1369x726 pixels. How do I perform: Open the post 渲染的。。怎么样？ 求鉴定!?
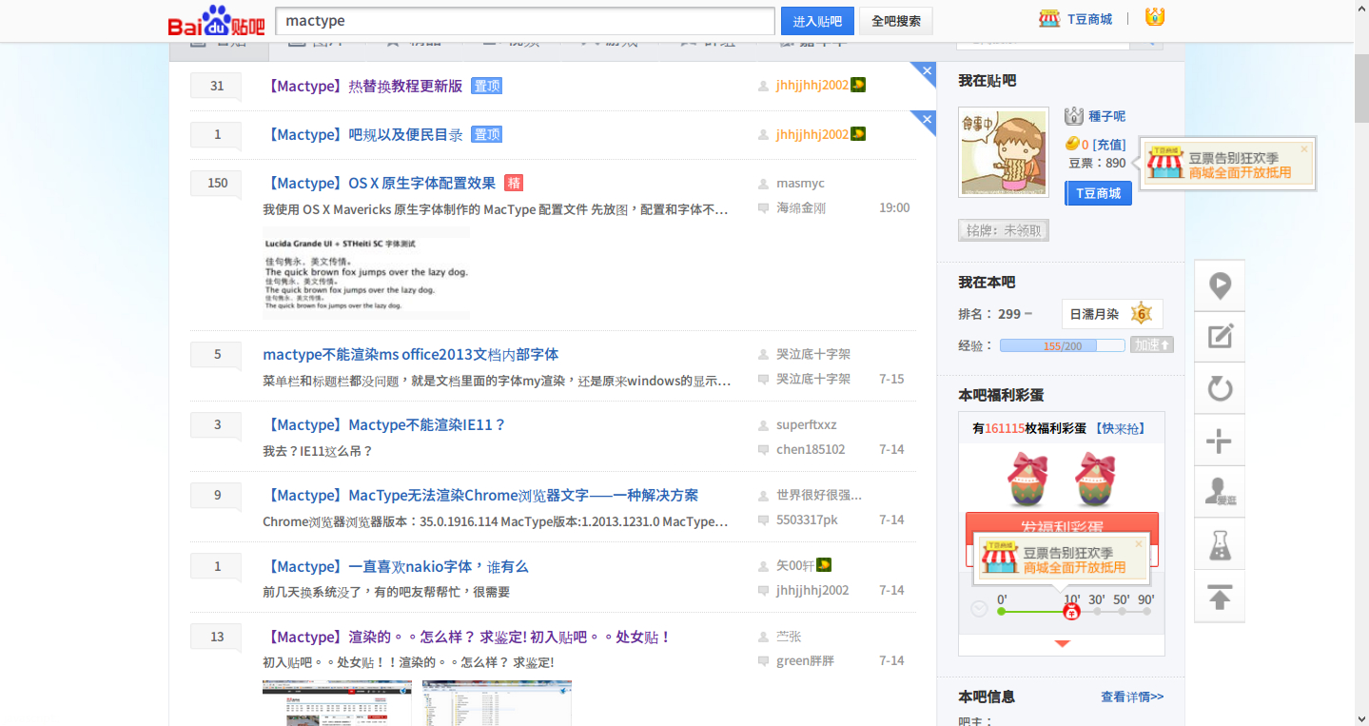(467, 637)
